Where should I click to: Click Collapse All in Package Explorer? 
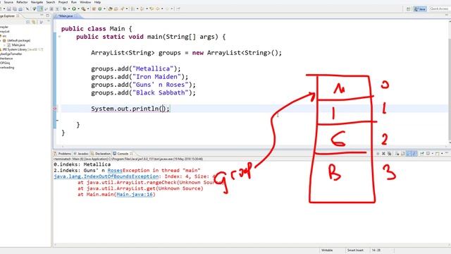point(28,22)
